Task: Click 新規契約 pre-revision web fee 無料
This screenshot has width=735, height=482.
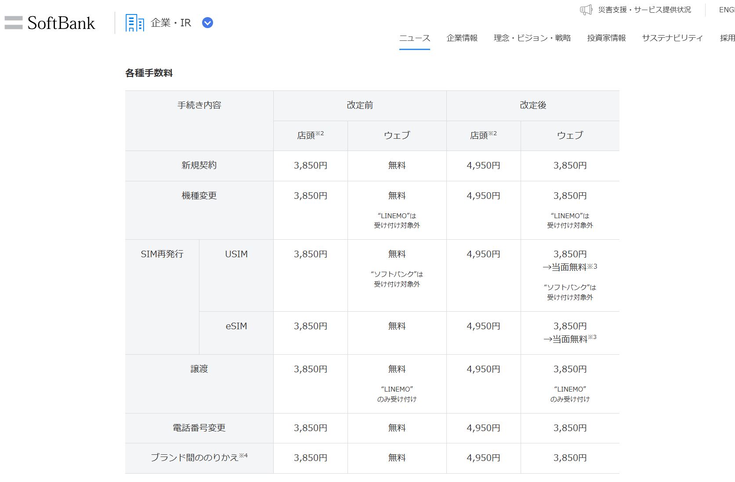Action: point(397,165)
